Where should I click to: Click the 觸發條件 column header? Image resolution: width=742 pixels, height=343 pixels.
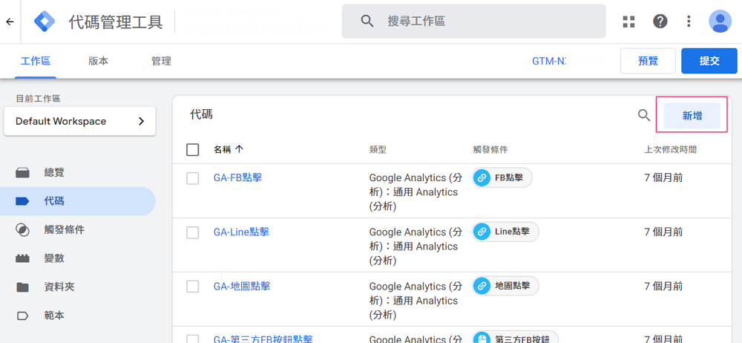(490, 150)
